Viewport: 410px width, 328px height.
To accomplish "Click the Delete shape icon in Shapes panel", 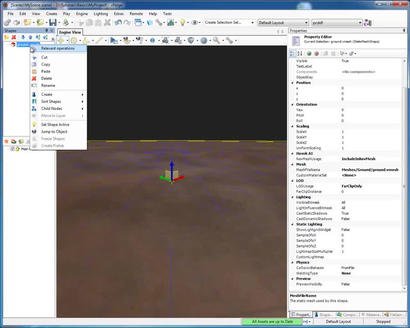I will [13, 37].
